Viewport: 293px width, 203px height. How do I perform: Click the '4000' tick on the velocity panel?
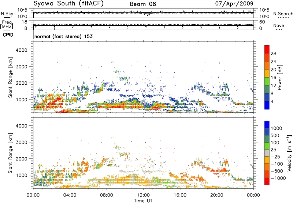coord(21,126)
